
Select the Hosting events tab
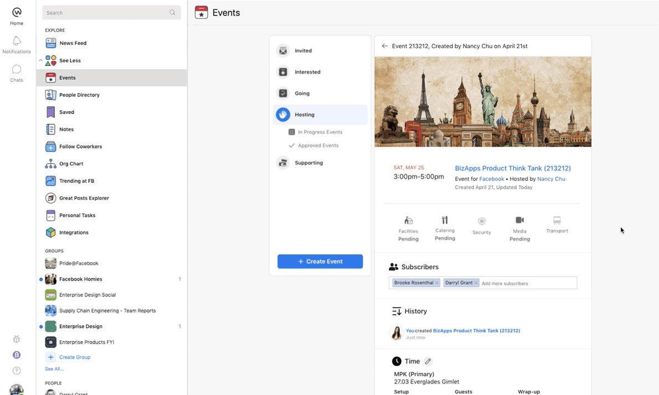coord(320,115)
